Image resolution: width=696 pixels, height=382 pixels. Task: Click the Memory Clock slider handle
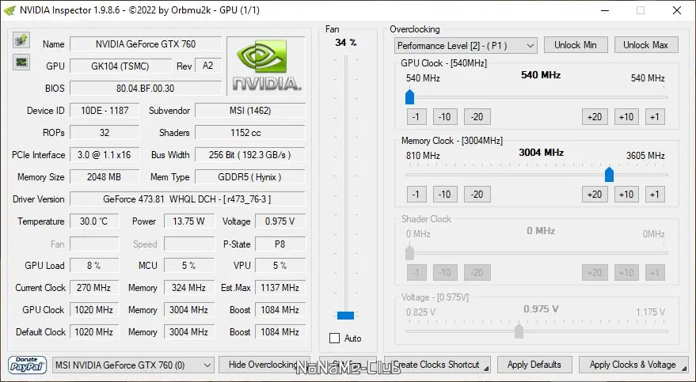[610, 174]
